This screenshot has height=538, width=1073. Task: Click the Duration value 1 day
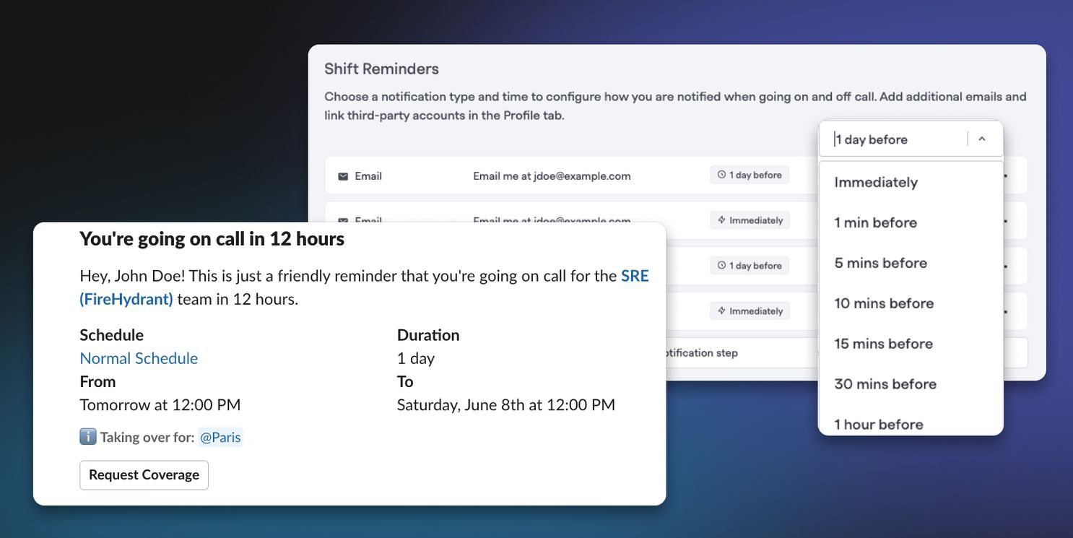(x=416, y=358)
